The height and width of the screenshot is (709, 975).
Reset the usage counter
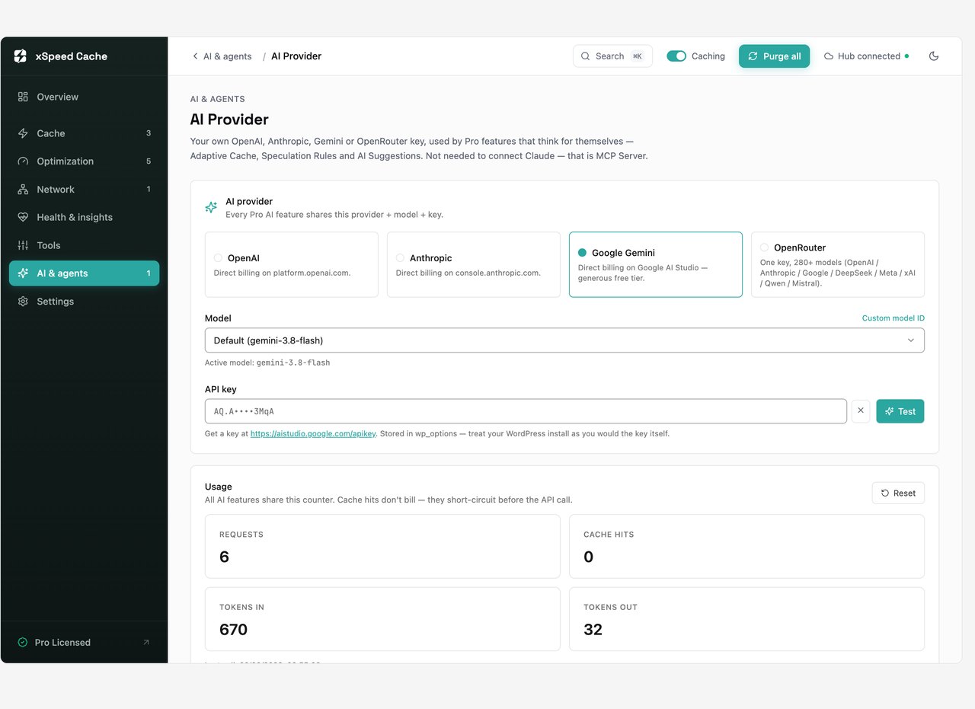click(x=898, y=493)
